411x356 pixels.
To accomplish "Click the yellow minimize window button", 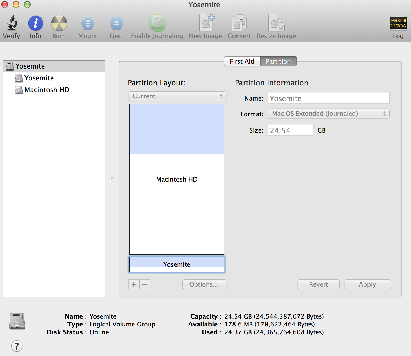I will [16, 4].
